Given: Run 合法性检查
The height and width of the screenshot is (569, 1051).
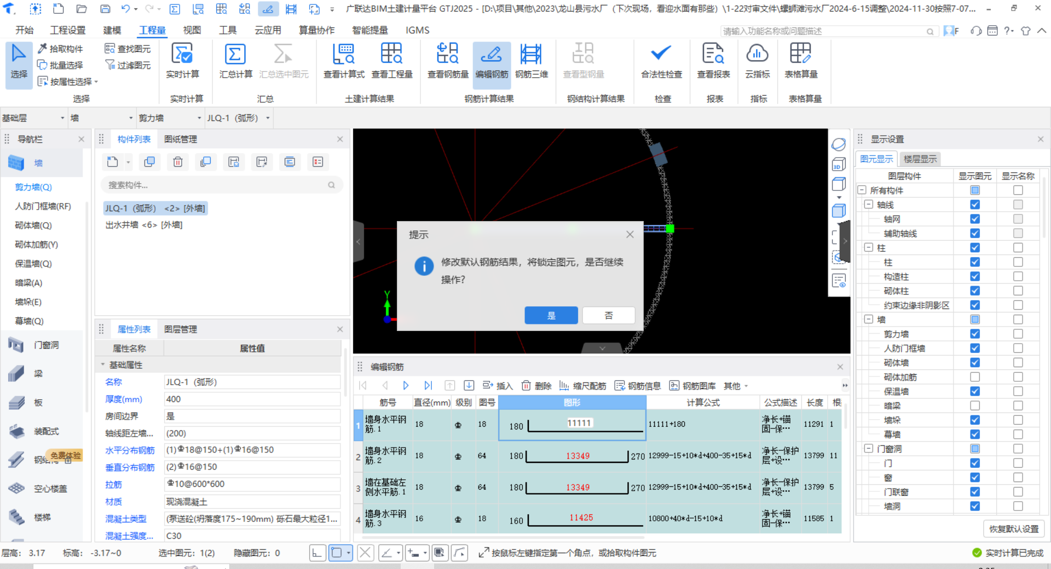Looking at the screenshot, I should pyautogui.click(x=661, y=61).
